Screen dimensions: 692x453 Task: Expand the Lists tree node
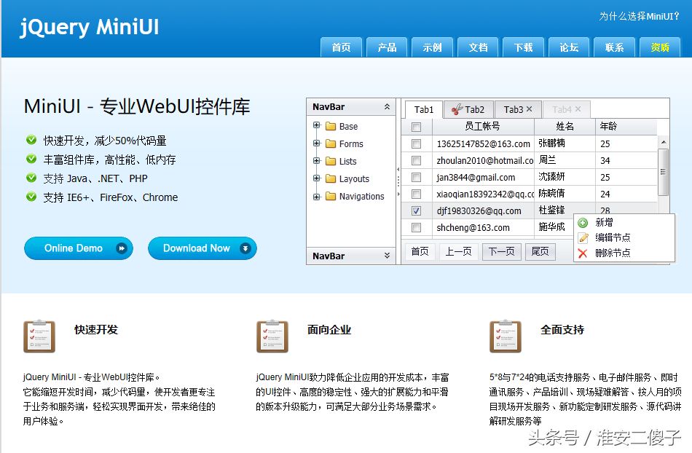click(x=316, y=160)
